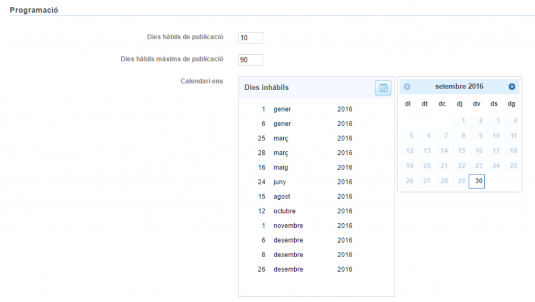Choose the 1 novembre 2016 row
The height and width of the screenshot is (302, 535).
[x=306, y=226]
